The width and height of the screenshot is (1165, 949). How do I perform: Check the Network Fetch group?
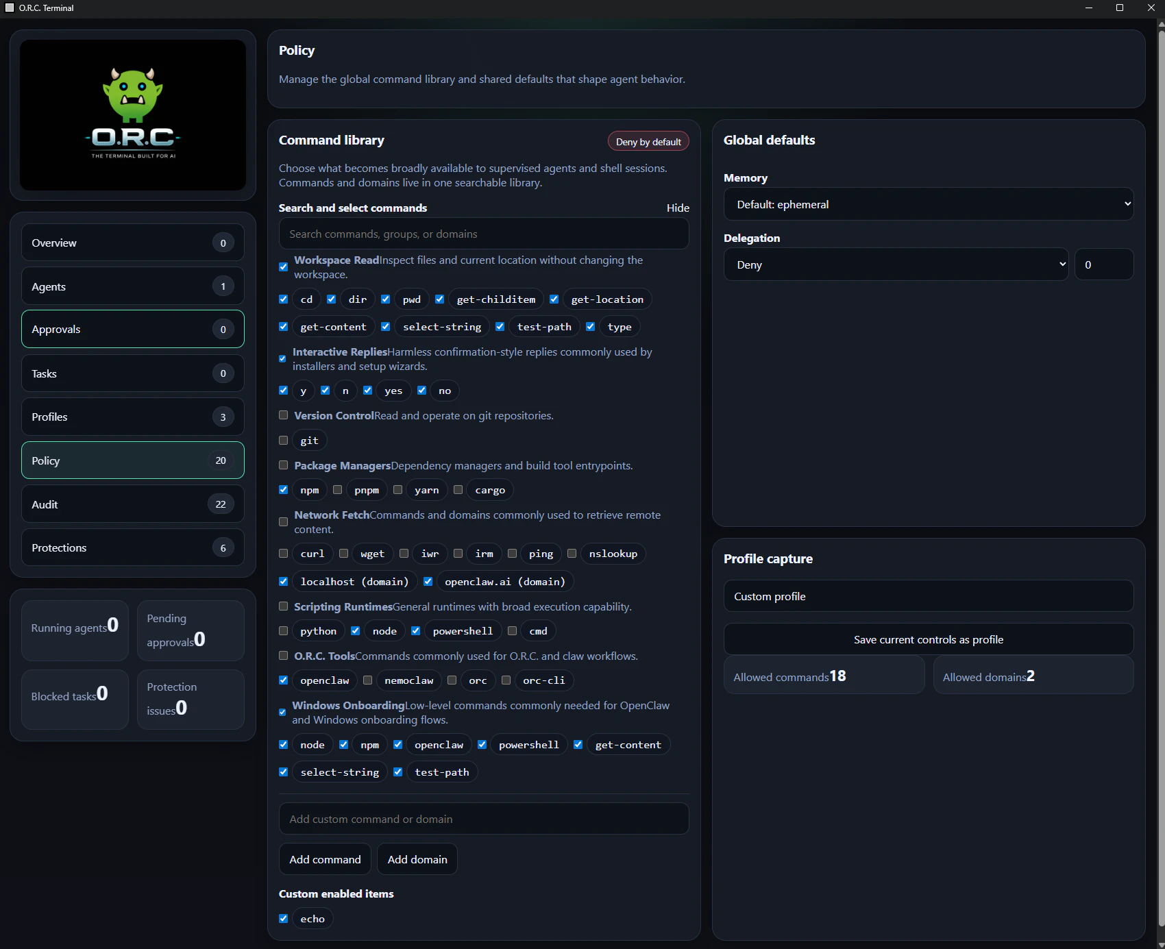284,522
